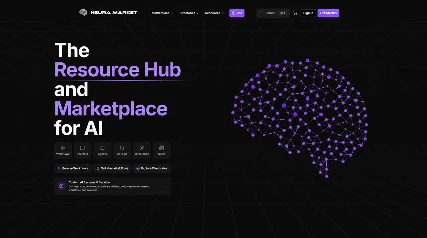The height and width of the screenshot is (238, 427).
Task: Click the 'Resource Hub' heading text
Action: point(117,69)
